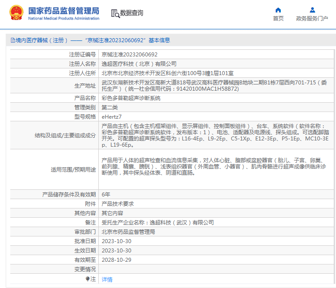Open the 首页 link
The height and width of the screenshot is (288, 336).
(x=278, y=18)
